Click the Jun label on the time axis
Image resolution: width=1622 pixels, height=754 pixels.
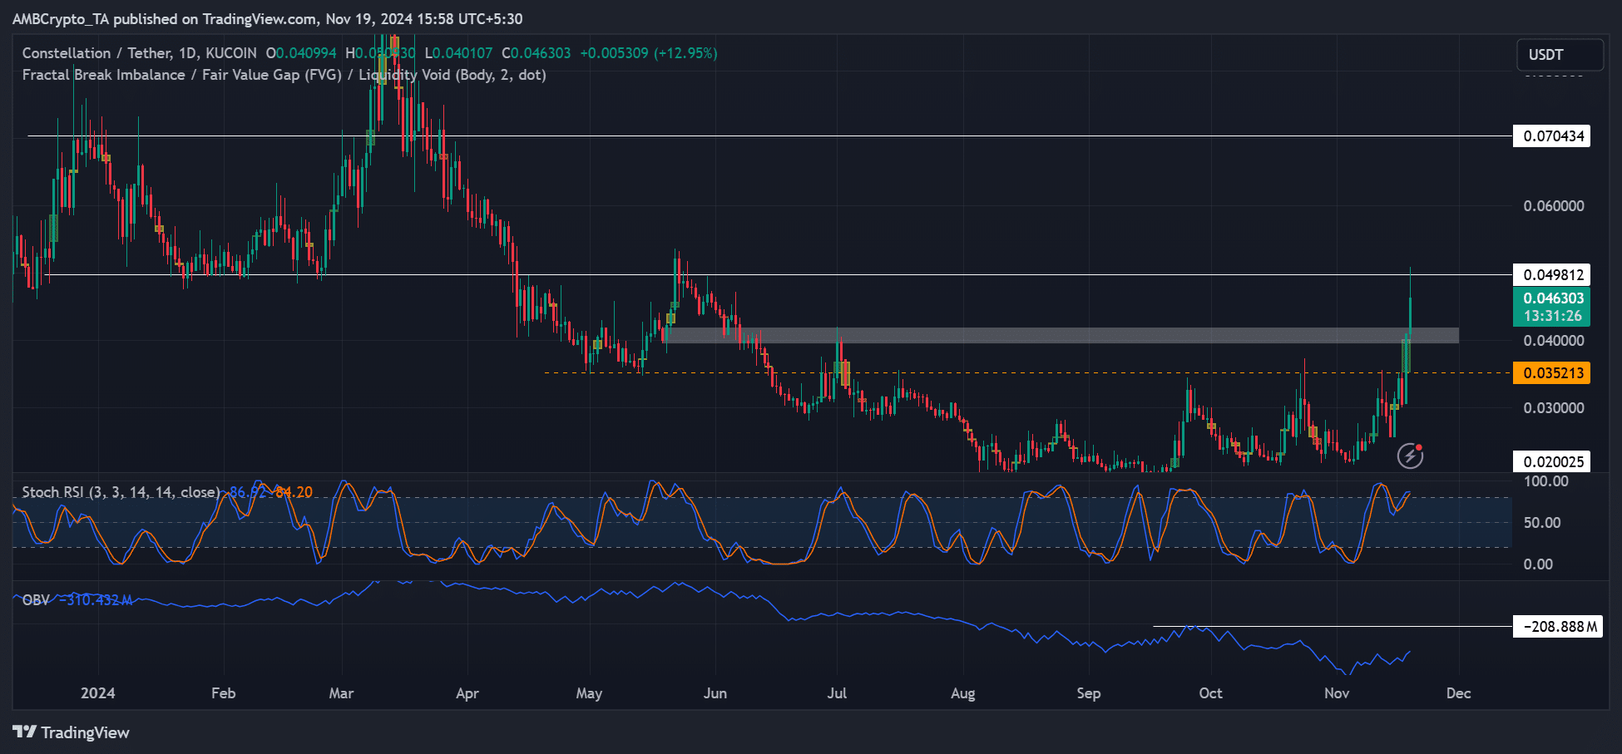[715, 693]
